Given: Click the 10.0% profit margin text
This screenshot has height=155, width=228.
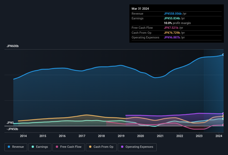Looking at the screenshot, I should (177, 23).
